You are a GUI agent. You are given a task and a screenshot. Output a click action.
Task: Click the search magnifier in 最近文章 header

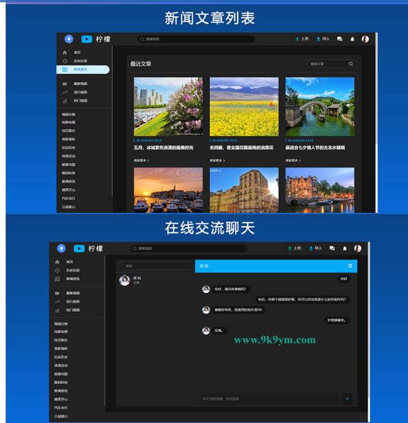click(x=351, y=64)
